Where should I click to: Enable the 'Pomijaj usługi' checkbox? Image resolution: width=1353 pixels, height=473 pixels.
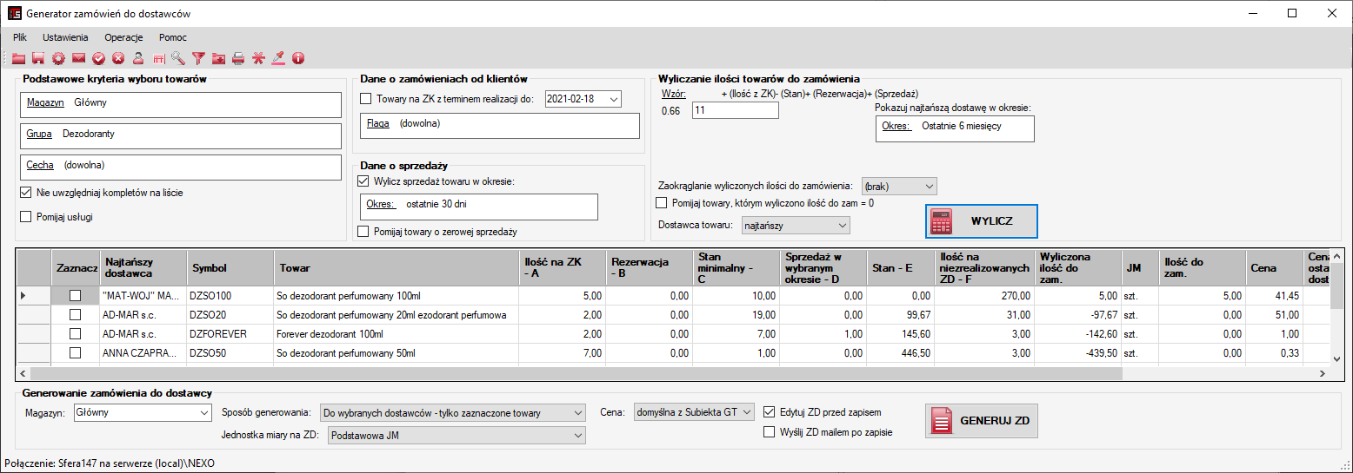[25, 216]
